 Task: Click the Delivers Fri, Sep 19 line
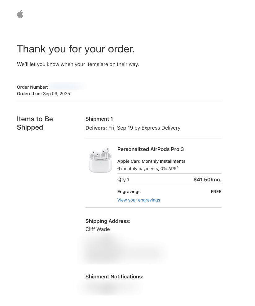[x=133, y=128]
